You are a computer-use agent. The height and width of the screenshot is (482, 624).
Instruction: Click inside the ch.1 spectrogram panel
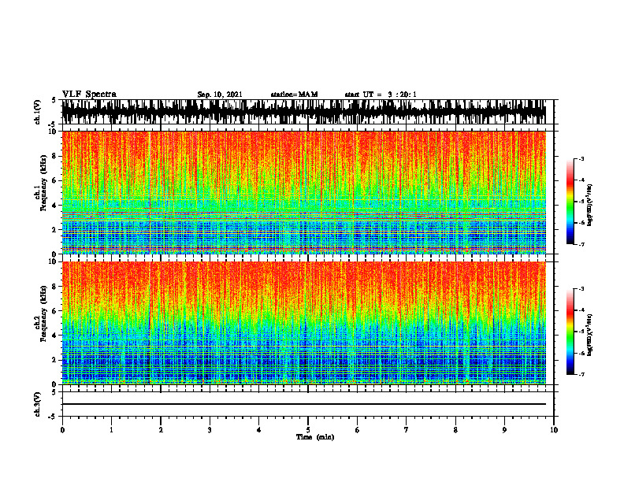(303, 192)
